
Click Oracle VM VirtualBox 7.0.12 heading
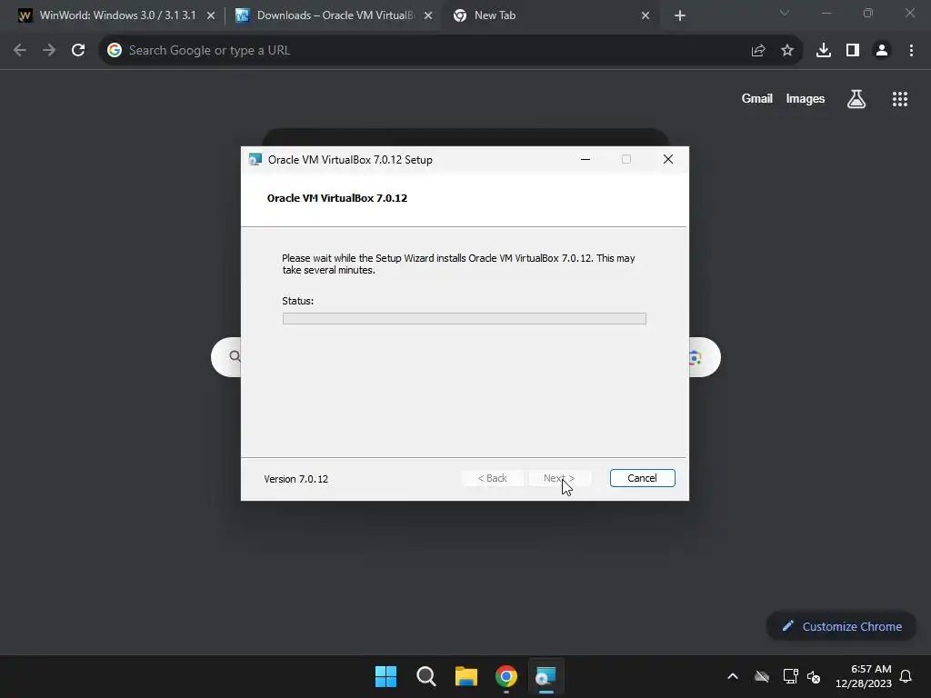pyautogui.click(x=337, y=198)
